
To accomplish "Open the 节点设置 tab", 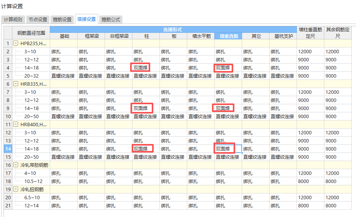I will 38,20.
